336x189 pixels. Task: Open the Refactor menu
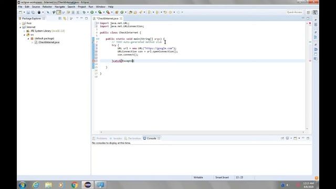[47, 7]
